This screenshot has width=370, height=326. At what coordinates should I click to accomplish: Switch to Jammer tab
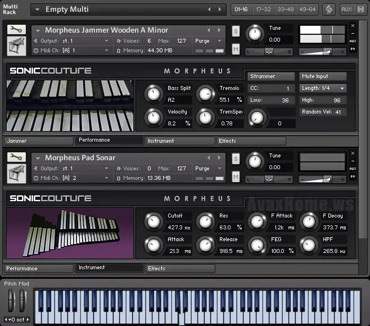39,141
